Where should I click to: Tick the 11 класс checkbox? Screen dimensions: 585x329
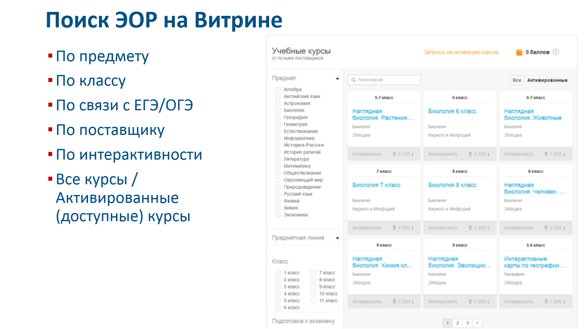coord(313,301)
